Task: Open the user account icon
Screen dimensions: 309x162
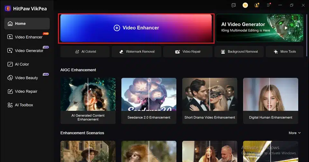Action: [257, 5]
